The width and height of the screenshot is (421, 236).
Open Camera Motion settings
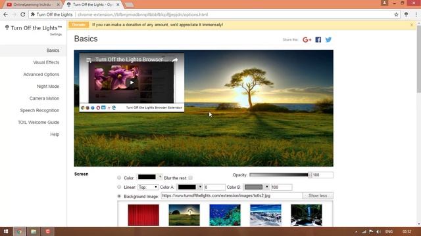pyautogui.click(x=44, y=98)
